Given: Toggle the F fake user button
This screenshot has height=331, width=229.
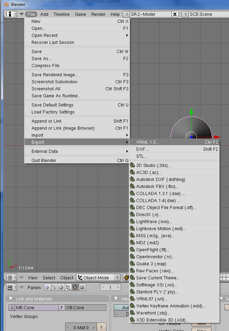Looking at the screenshot, I should (x=62, y=308).
